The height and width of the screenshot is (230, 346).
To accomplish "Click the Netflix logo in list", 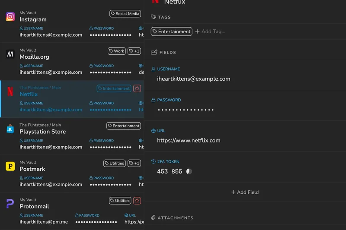I will (x=10, y=91).
